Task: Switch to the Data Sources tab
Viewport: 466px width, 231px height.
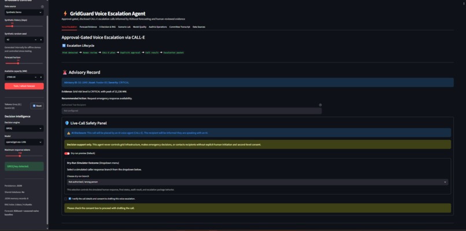Action: tap(199, 27)
